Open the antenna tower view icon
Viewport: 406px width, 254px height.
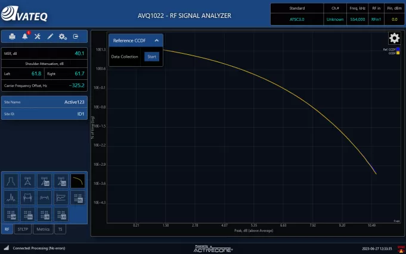(x=28, y=181)
